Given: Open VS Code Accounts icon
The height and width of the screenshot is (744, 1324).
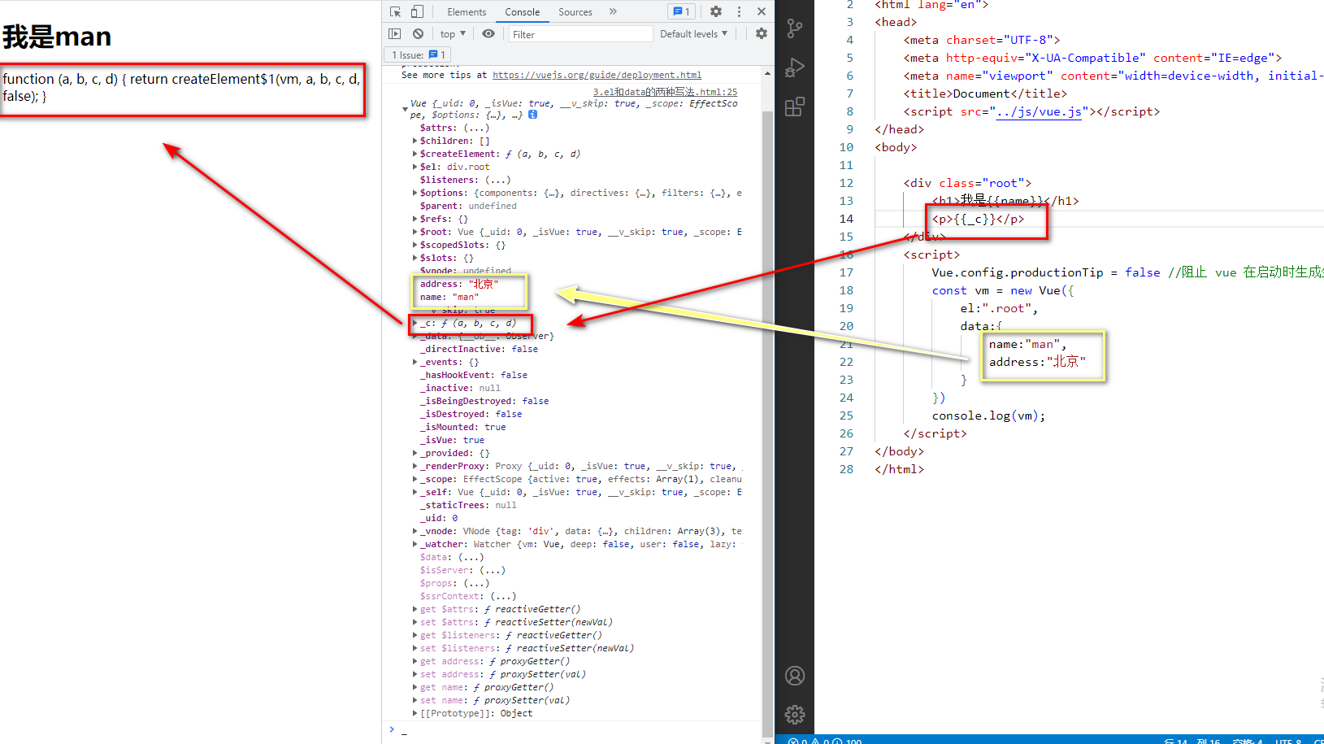Looking at the screenshot, I should point(795,676).
